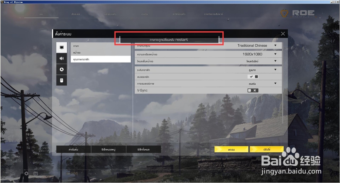Open the calendar check-in icon
This screenshot has height=183, width=340.
click(36, 173)
